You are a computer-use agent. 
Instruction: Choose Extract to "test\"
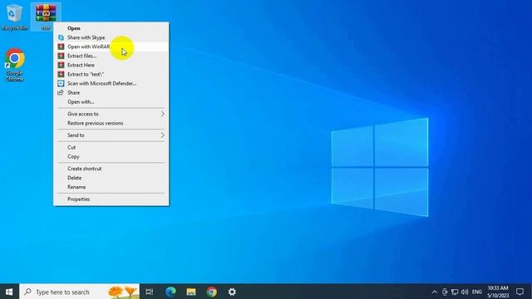[x=111, y=74]
